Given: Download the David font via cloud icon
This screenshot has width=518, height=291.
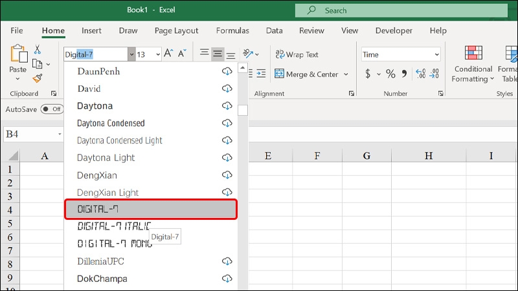Looking at the screenshot, I should (x=227, y=89).
